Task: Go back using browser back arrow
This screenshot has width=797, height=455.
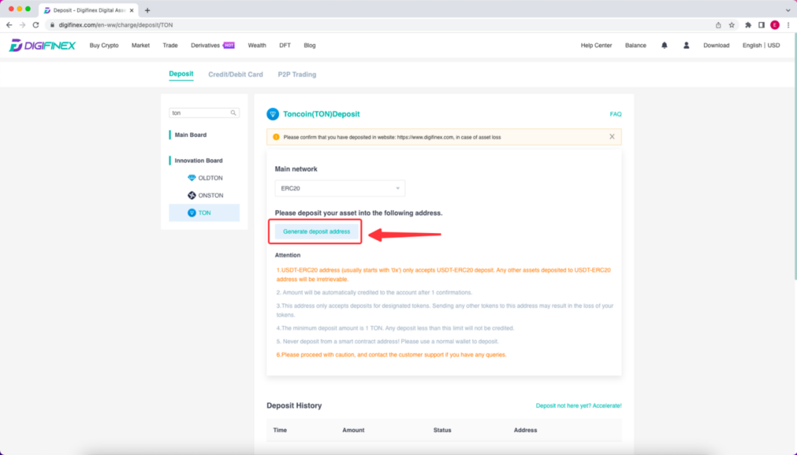Action: (x=9, y=25)
